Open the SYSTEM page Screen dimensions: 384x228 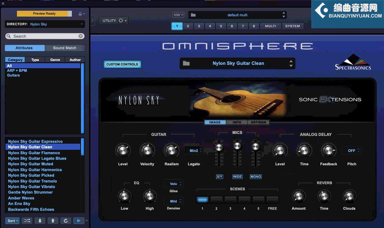coord(293,26)
